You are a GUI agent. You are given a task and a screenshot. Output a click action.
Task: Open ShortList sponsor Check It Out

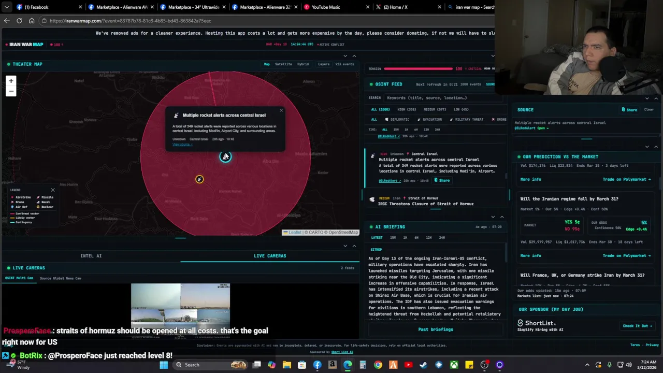[638, 326]
